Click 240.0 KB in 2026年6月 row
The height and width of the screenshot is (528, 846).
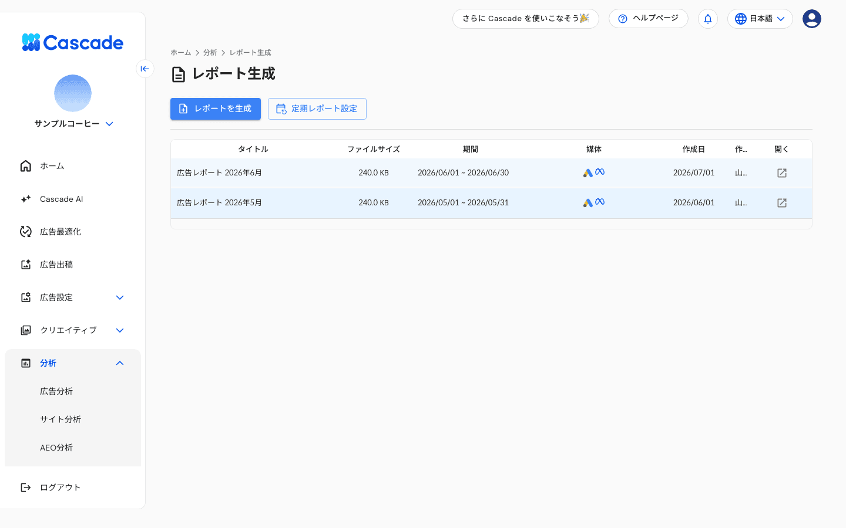click(374, 173)
